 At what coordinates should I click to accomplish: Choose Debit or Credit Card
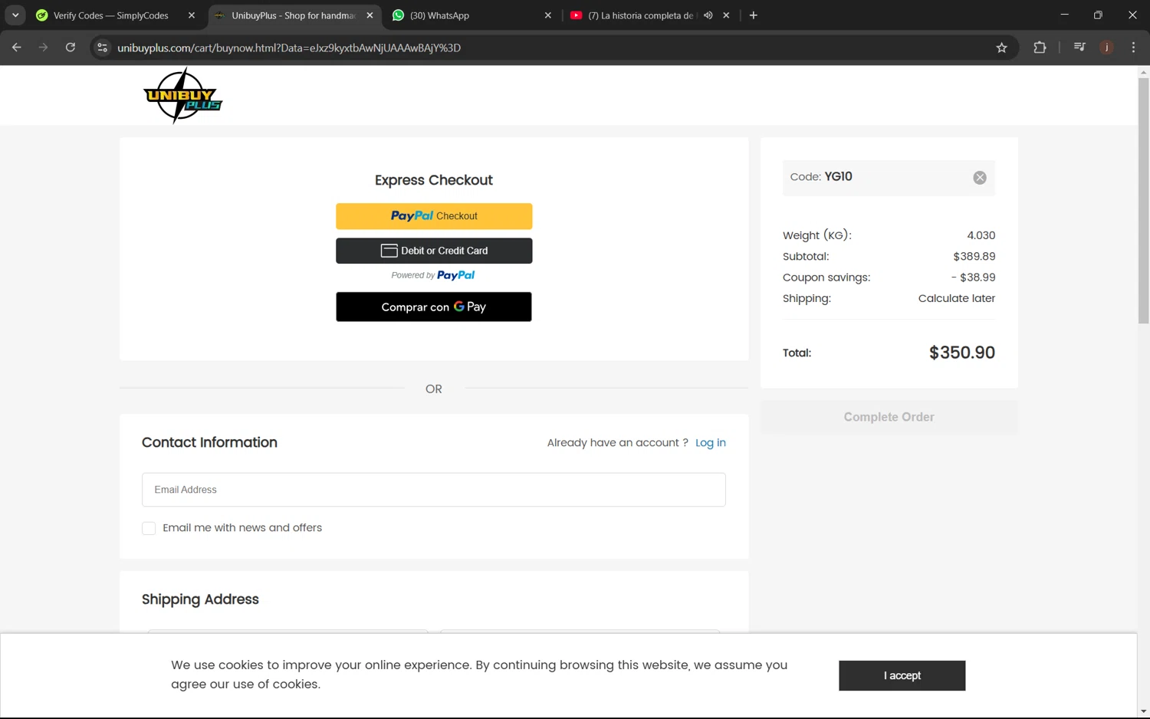[x=434, y=251]
